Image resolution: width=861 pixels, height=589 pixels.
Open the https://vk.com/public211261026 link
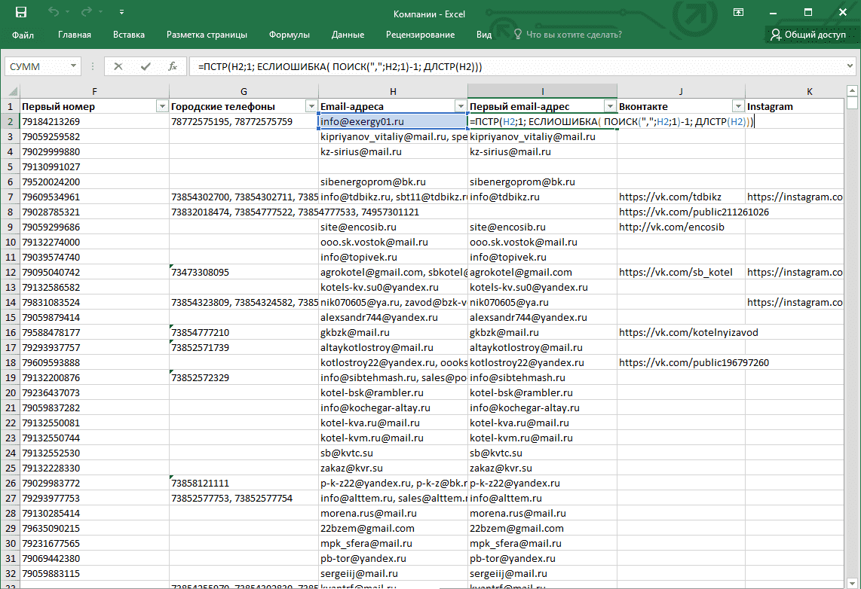(x=694, y=212)
